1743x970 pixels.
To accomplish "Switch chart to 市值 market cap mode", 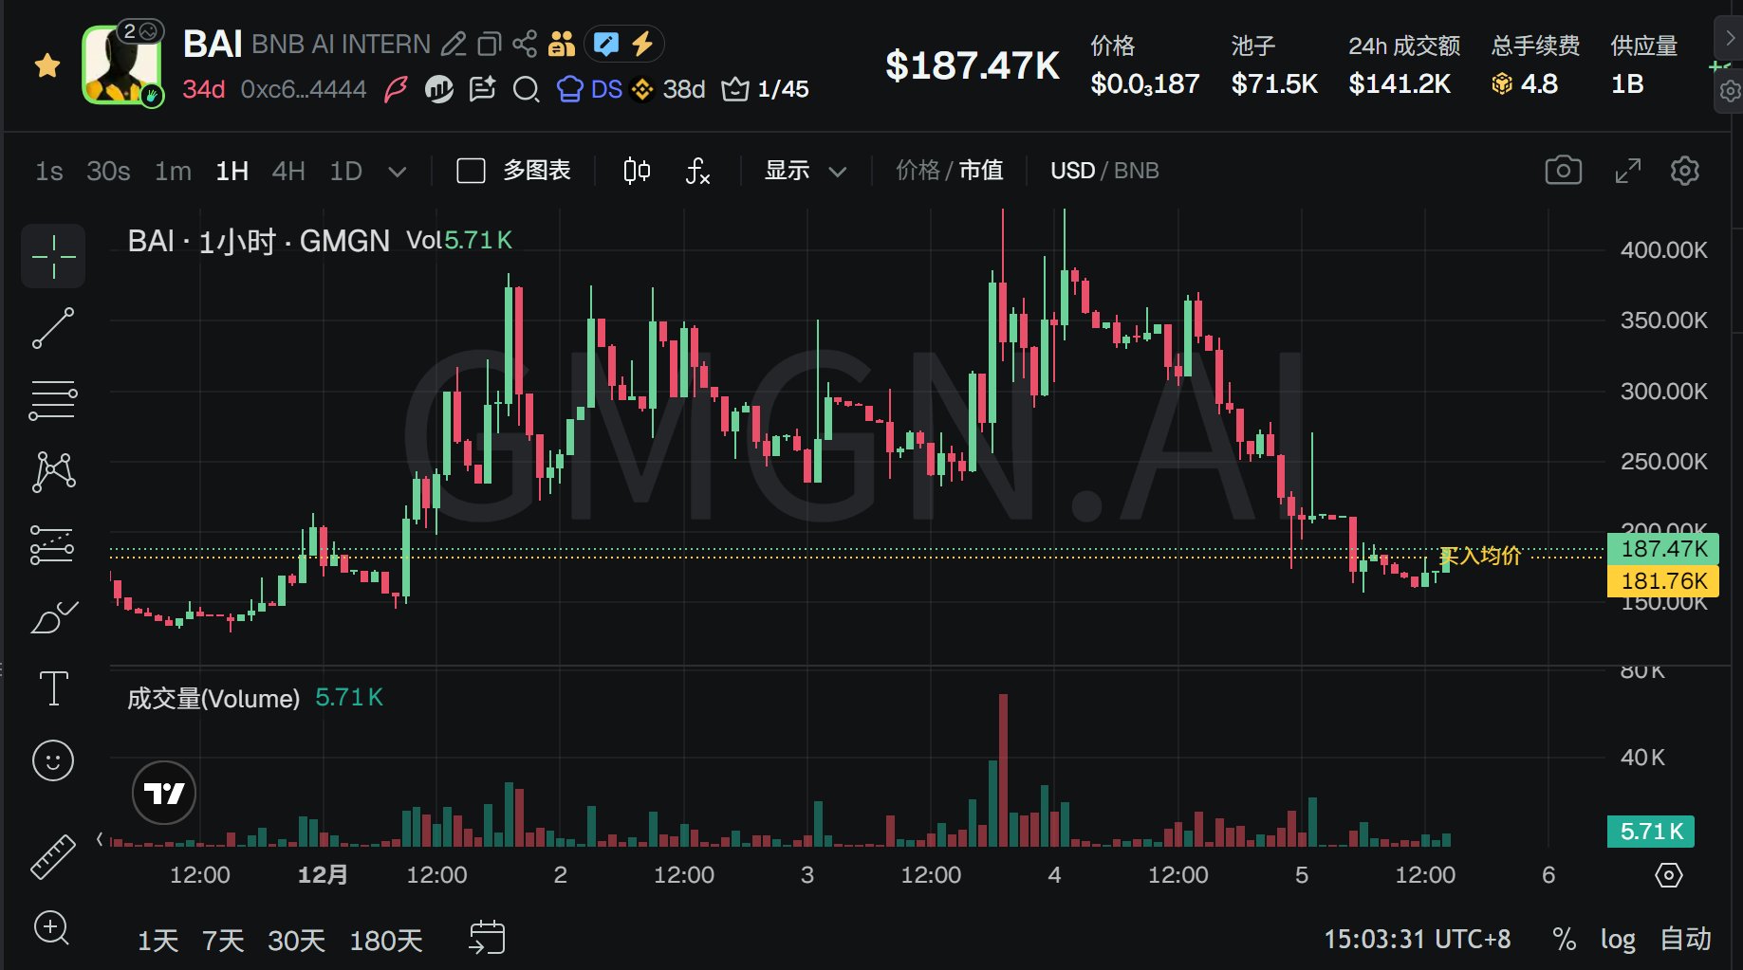I will click(x=981, y=171).
